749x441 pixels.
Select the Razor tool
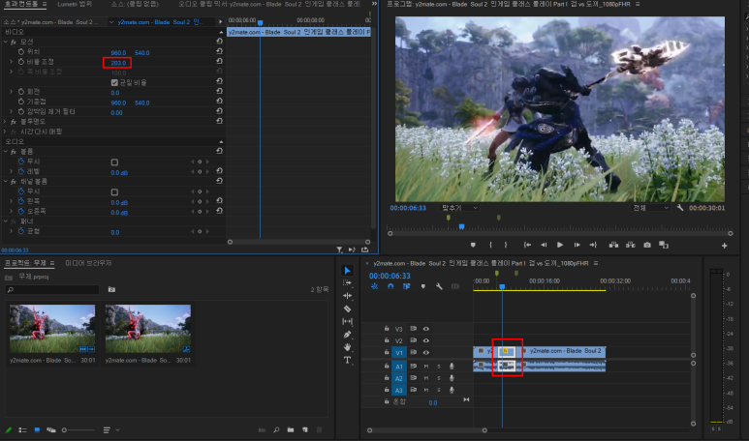tap(347, 309)
